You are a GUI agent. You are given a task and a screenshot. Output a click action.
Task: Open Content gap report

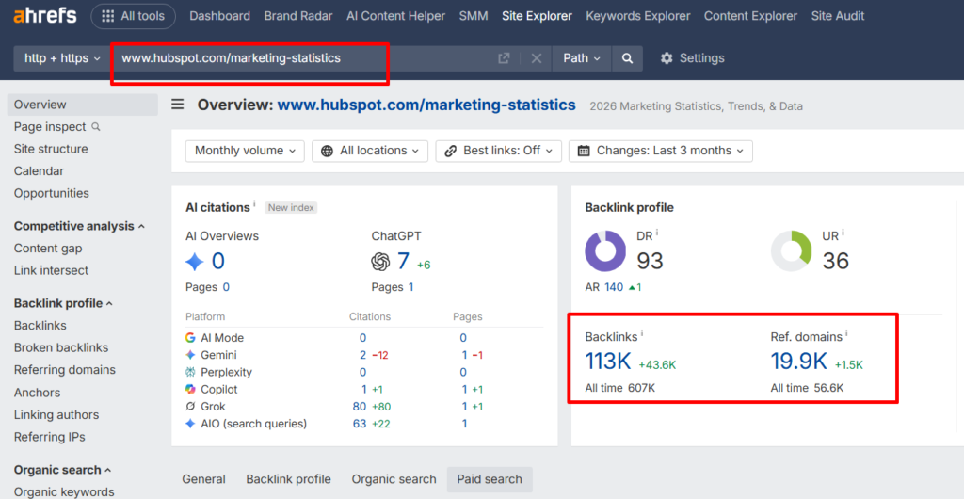pos(48,249)
